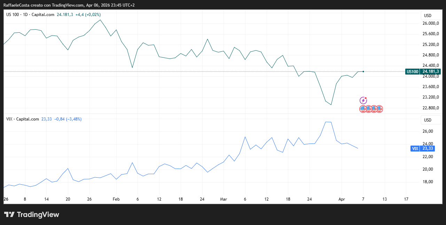
Task: Click the VIX · Capital.com legend title
Action: 23,119
